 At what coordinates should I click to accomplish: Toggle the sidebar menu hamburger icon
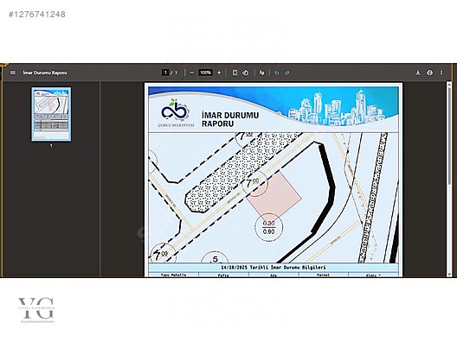tap(12, 73)
